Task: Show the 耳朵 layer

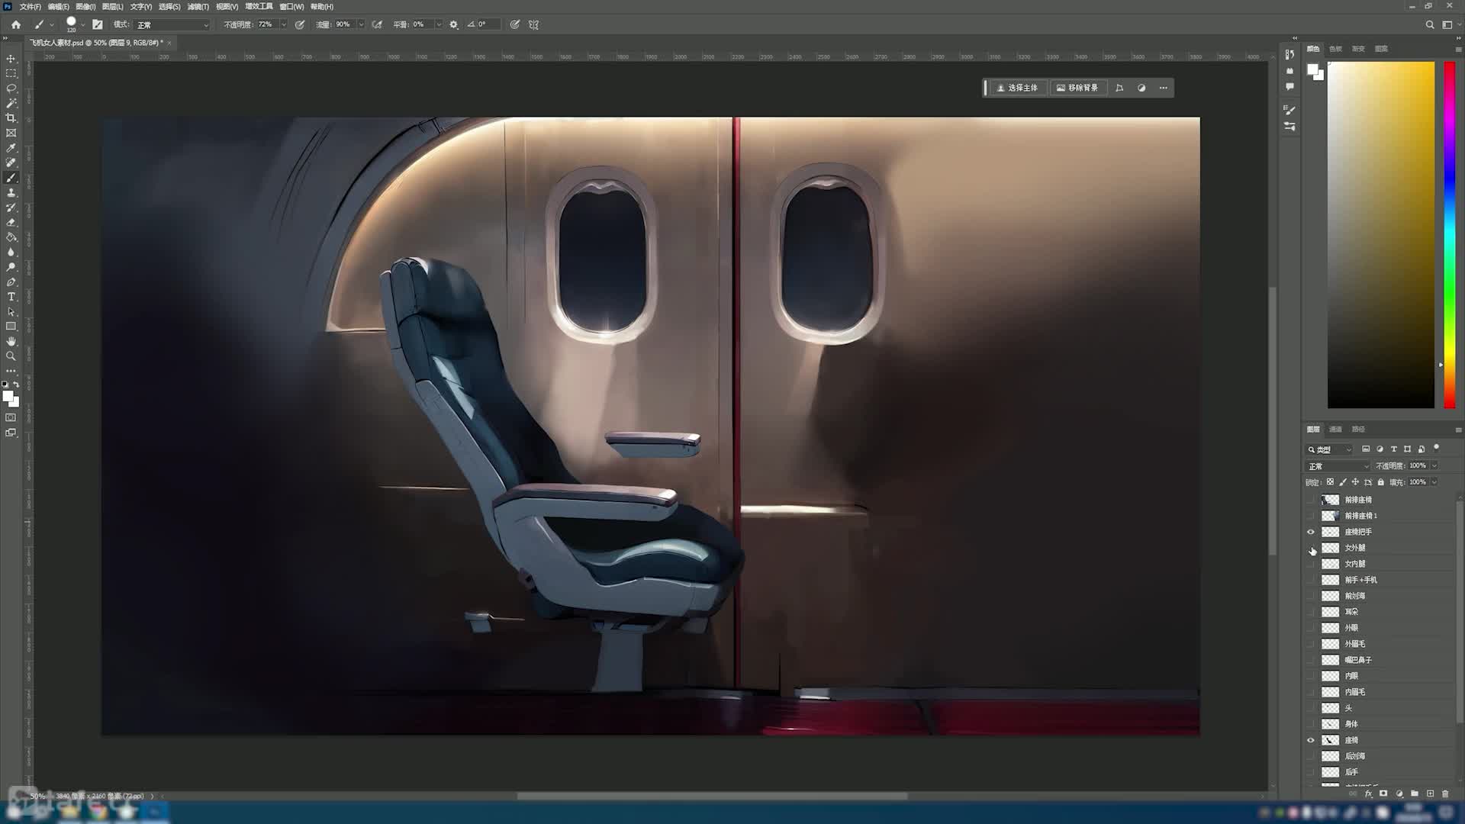Action: click(x=1311, y=612)
